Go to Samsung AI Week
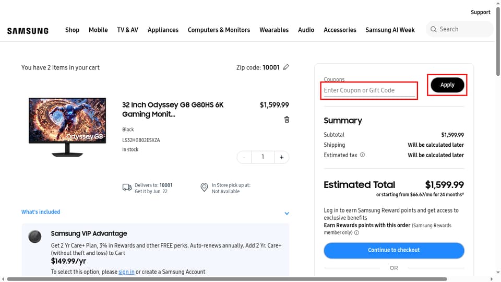 click(x=390, y=30)
